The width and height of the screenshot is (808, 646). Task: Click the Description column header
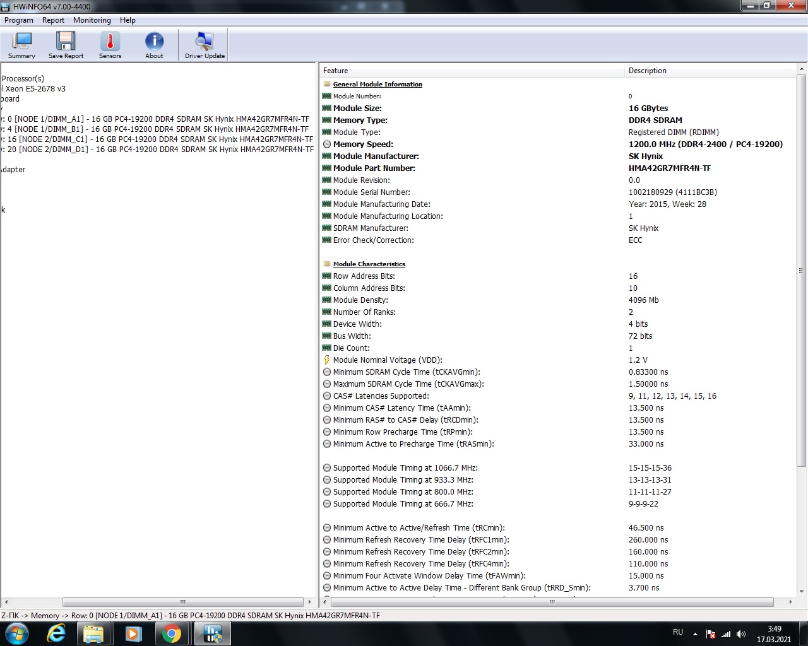[711, 71]
